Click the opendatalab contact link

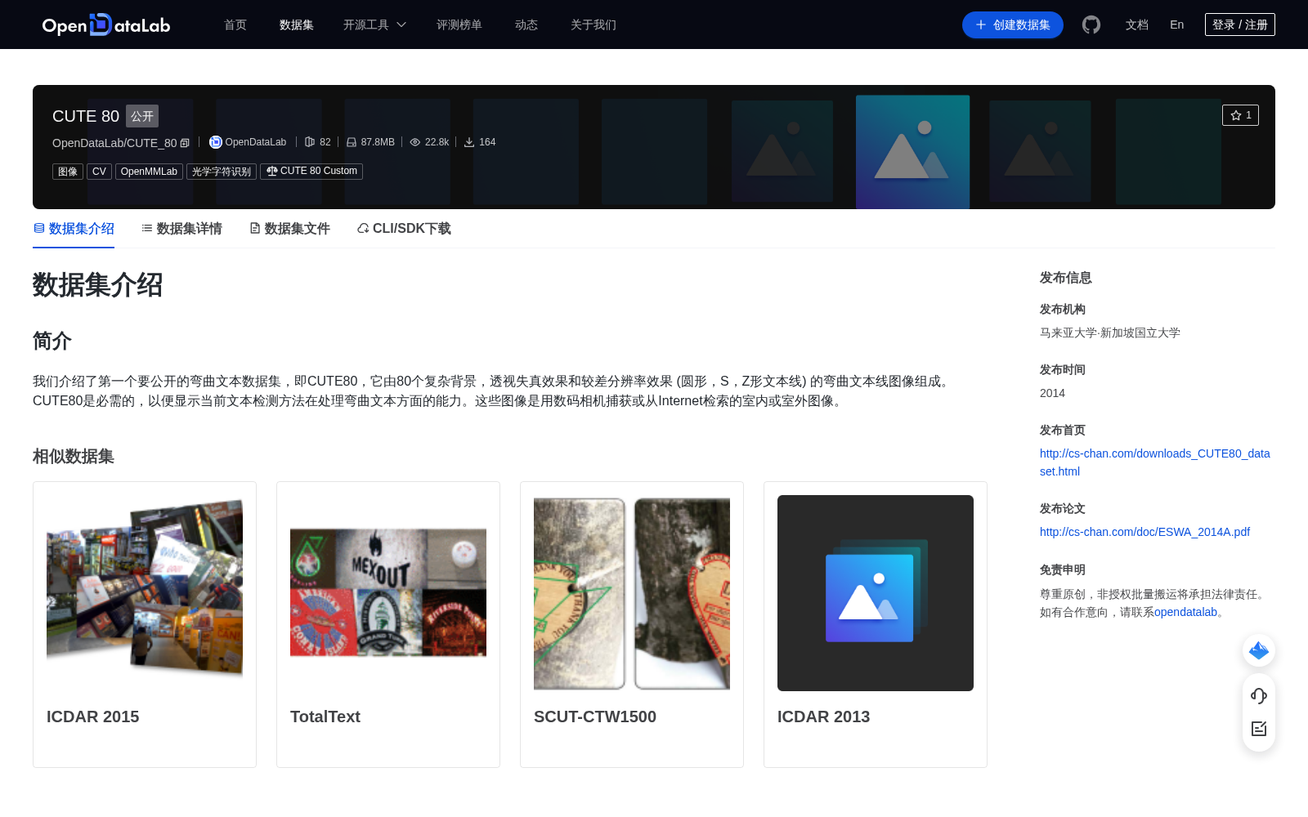coord(1185,612)
